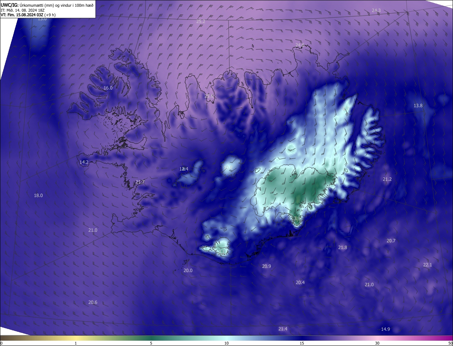Click the 21.8 value label
The image size is (453, 346).
coord(343,248)
